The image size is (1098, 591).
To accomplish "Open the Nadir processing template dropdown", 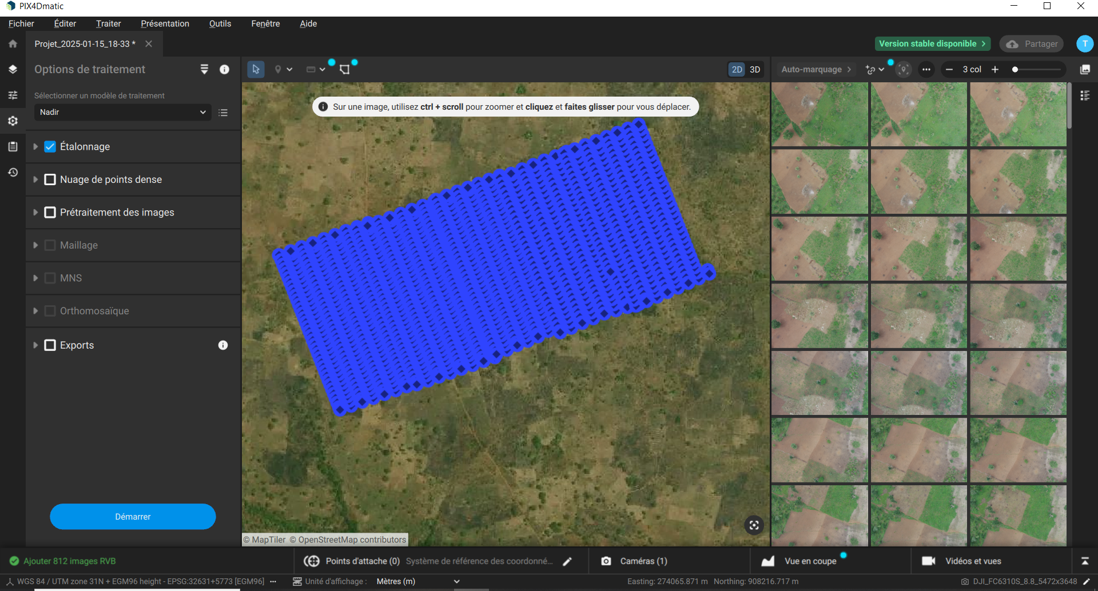I will [x=122, y=113].
